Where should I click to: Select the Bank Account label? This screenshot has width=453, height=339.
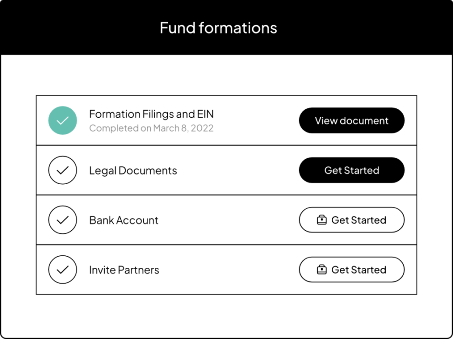124,220
